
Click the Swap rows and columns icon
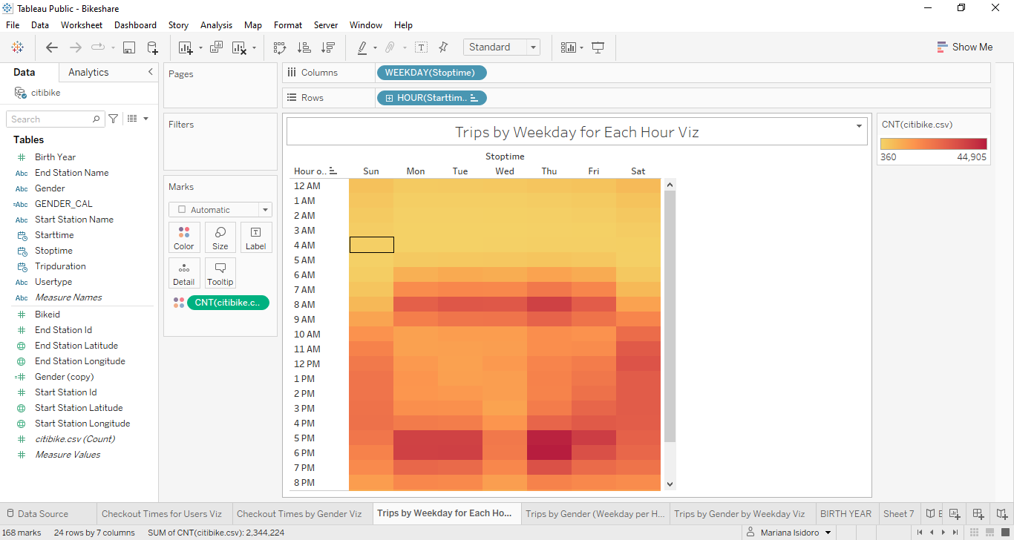point(280,47)
